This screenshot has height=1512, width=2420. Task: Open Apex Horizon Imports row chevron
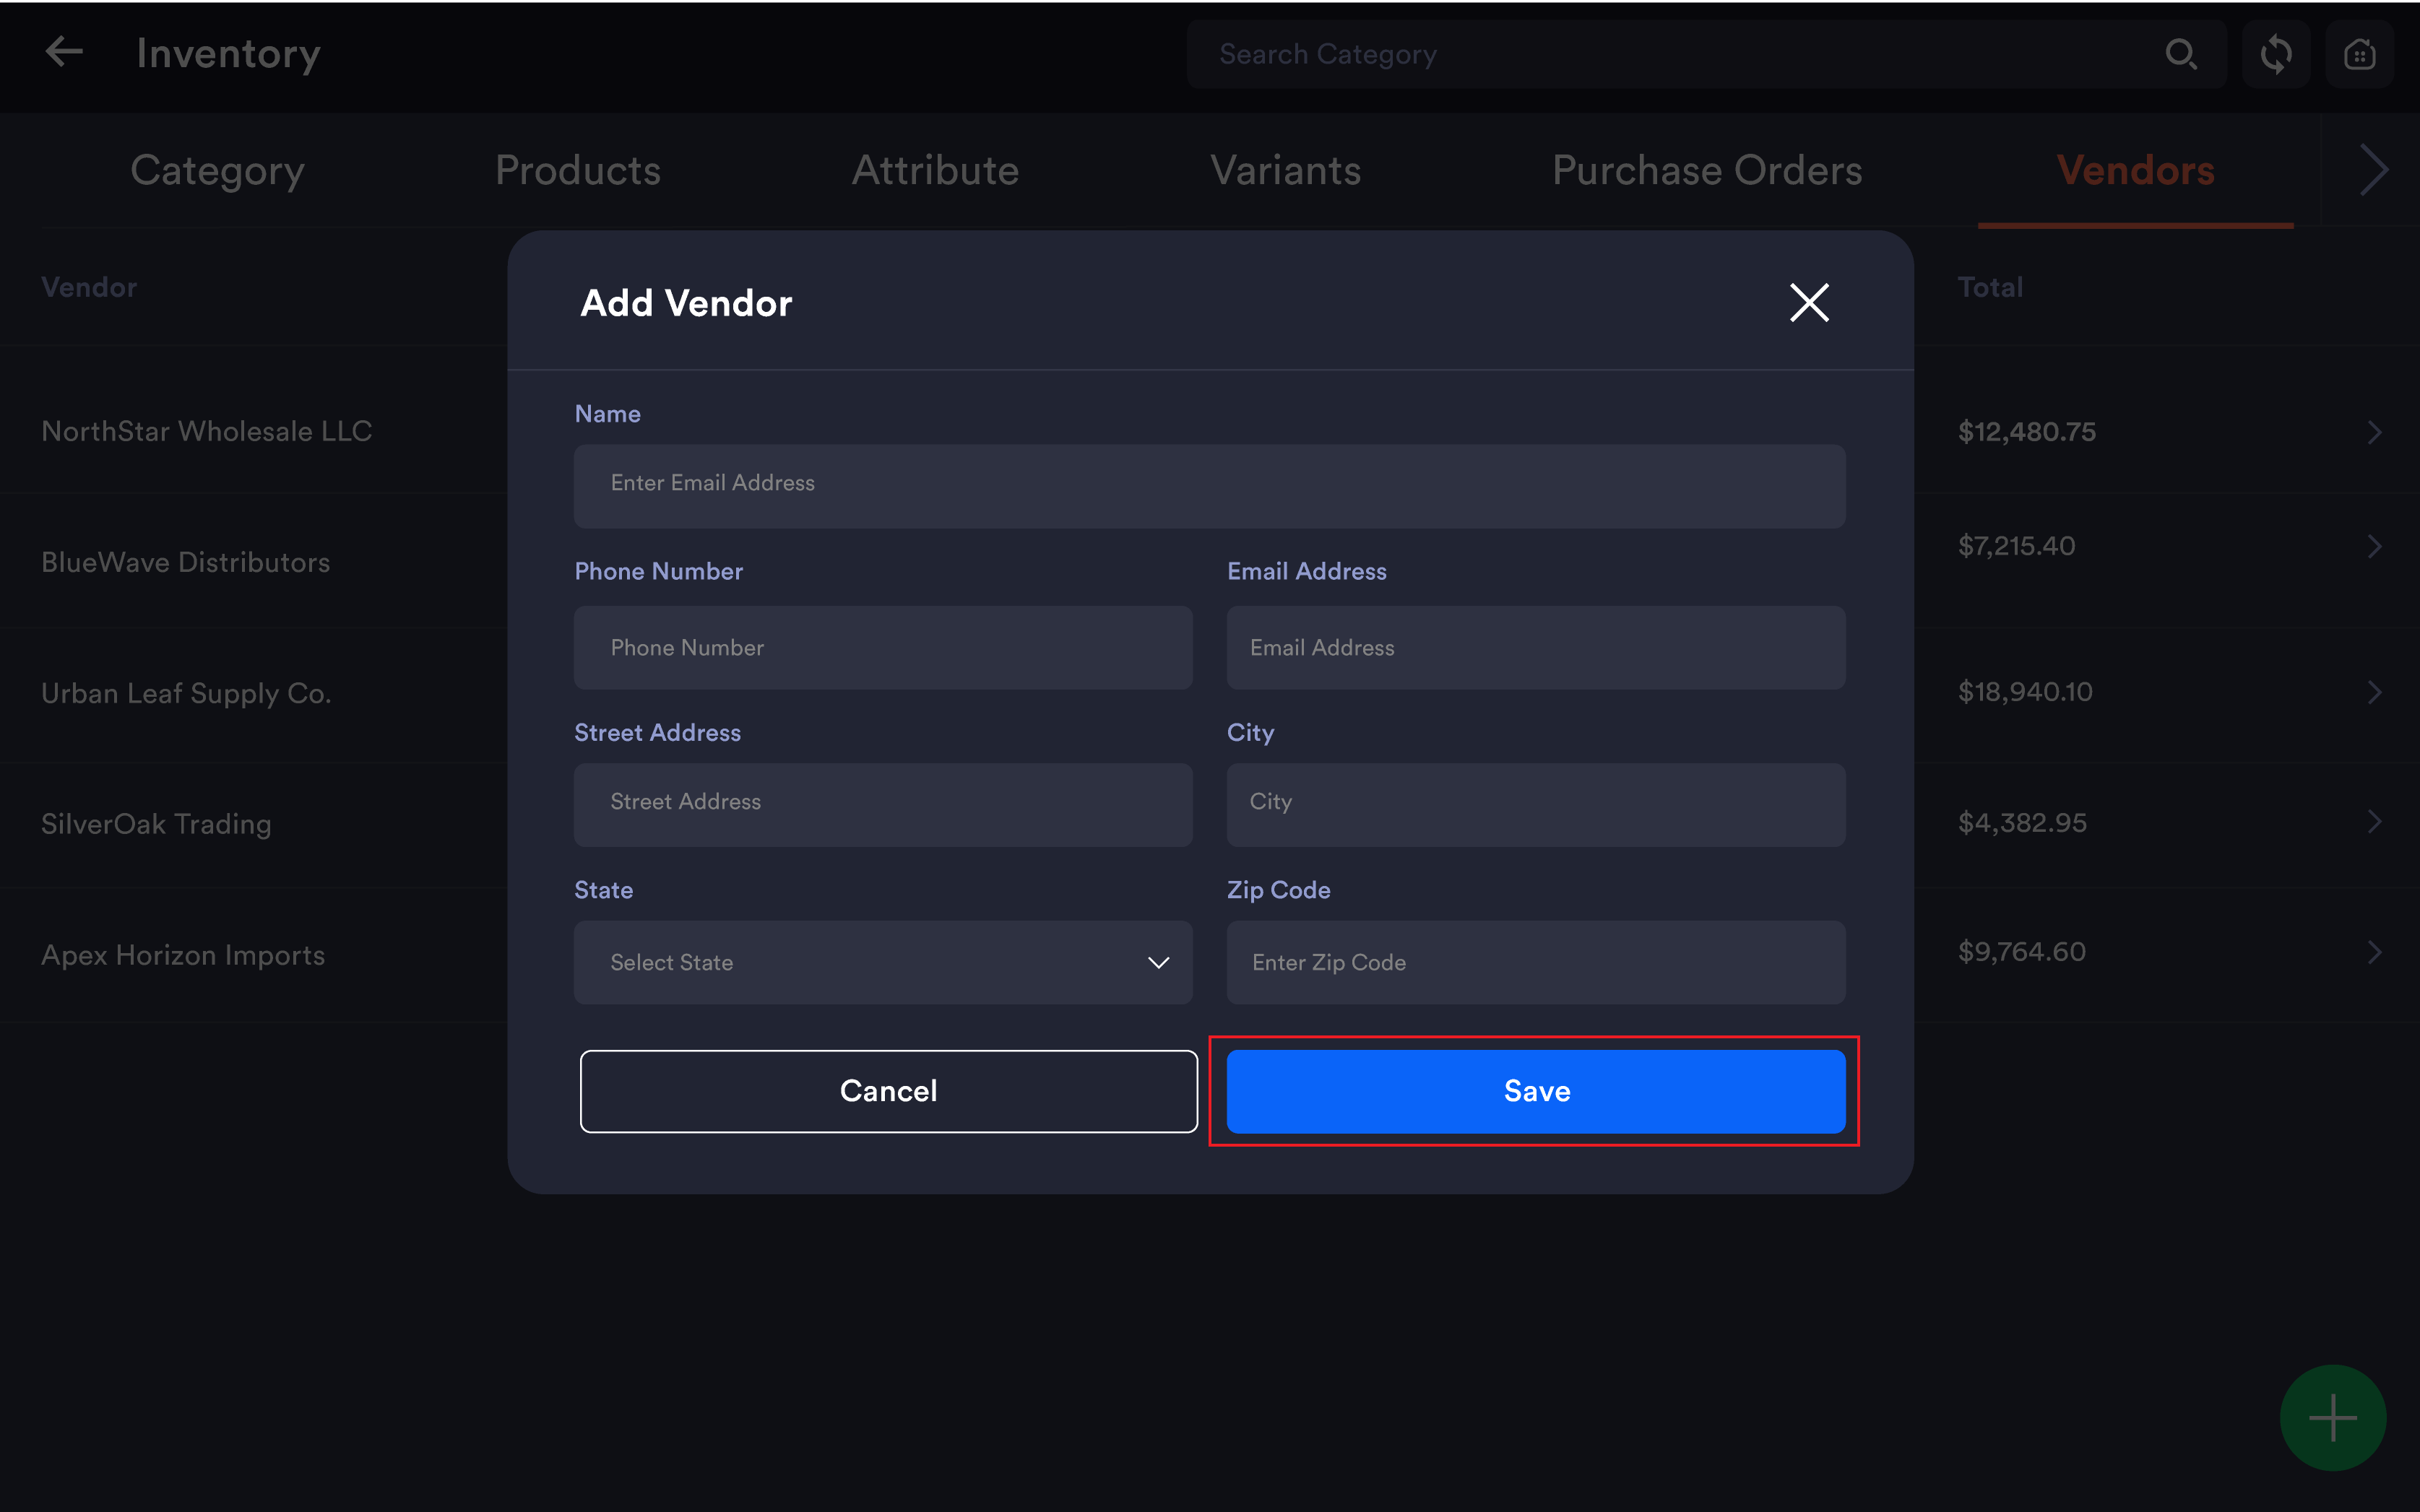tap(2375, 952)
